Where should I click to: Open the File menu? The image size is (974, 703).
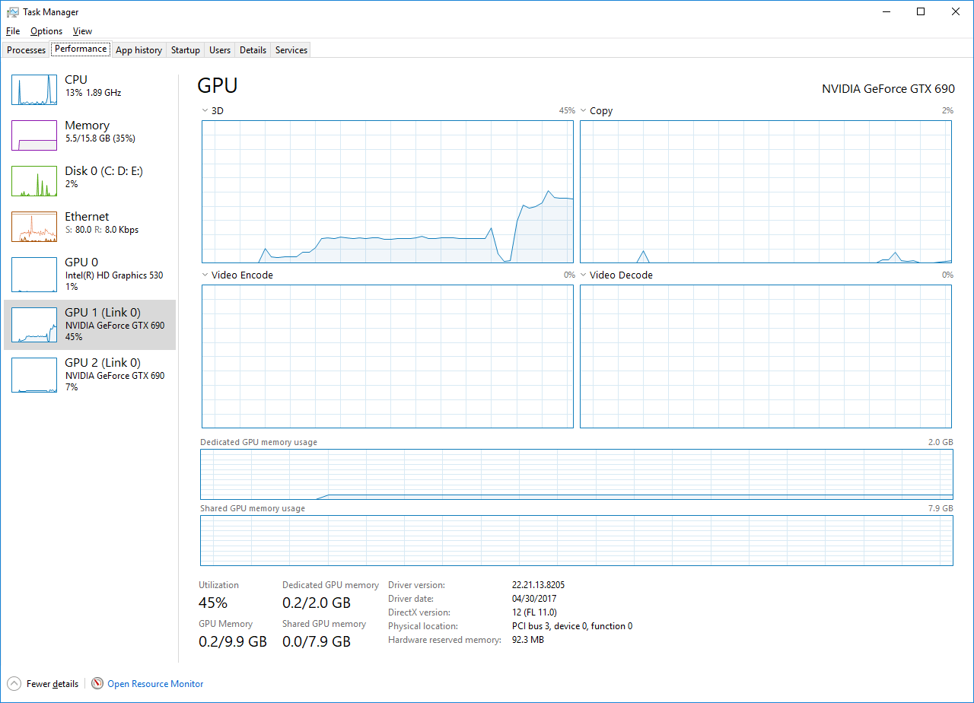click(x=12, y=31)
